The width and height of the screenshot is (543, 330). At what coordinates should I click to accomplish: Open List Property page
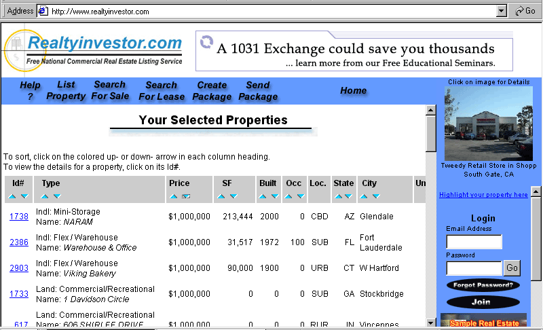(x=66, y=90)
